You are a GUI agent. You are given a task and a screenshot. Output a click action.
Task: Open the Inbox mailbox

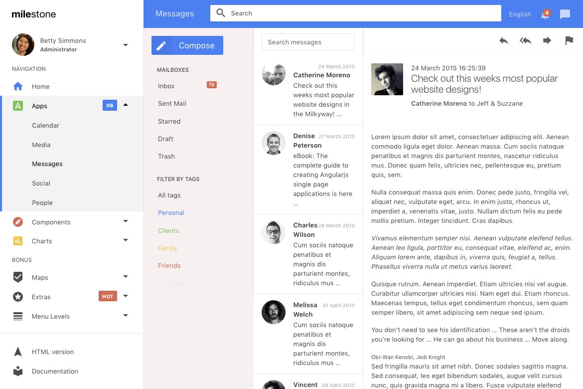[166, 86]
